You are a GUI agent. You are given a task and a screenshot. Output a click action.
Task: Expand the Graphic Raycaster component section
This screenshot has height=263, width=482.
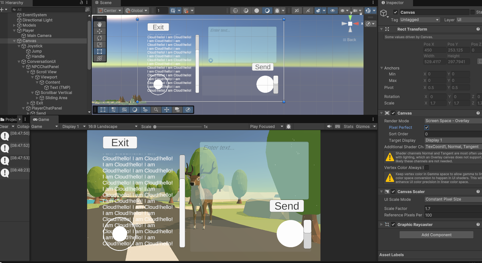click(x=381, y=224)
